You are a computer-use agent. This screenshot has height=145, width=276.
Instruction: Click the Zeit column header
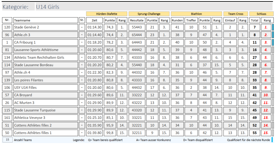pyautogui.click(x=94, y=20)
